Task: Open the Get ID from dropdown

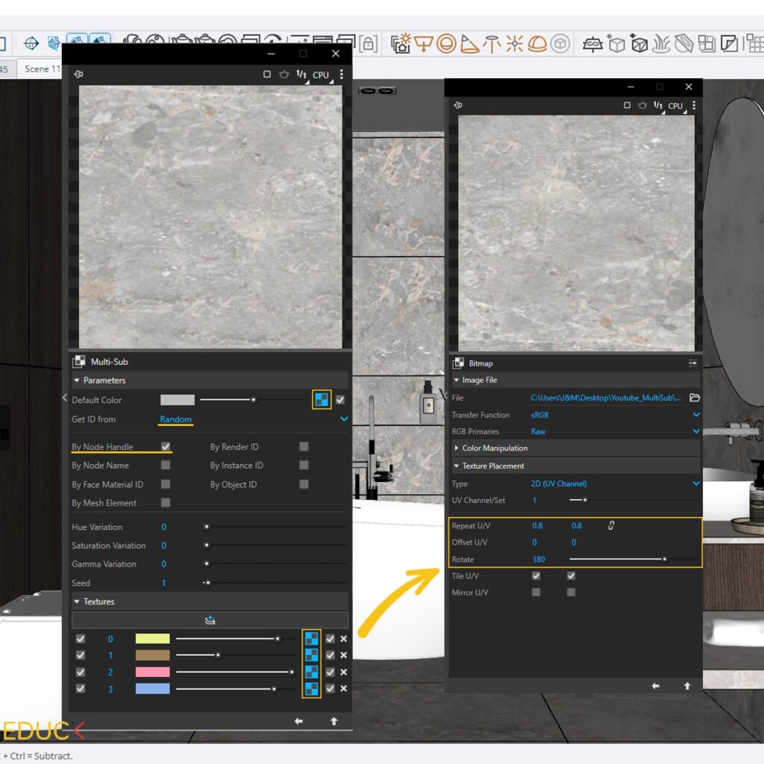Action: pyautogui.click(x=344, y=419)
